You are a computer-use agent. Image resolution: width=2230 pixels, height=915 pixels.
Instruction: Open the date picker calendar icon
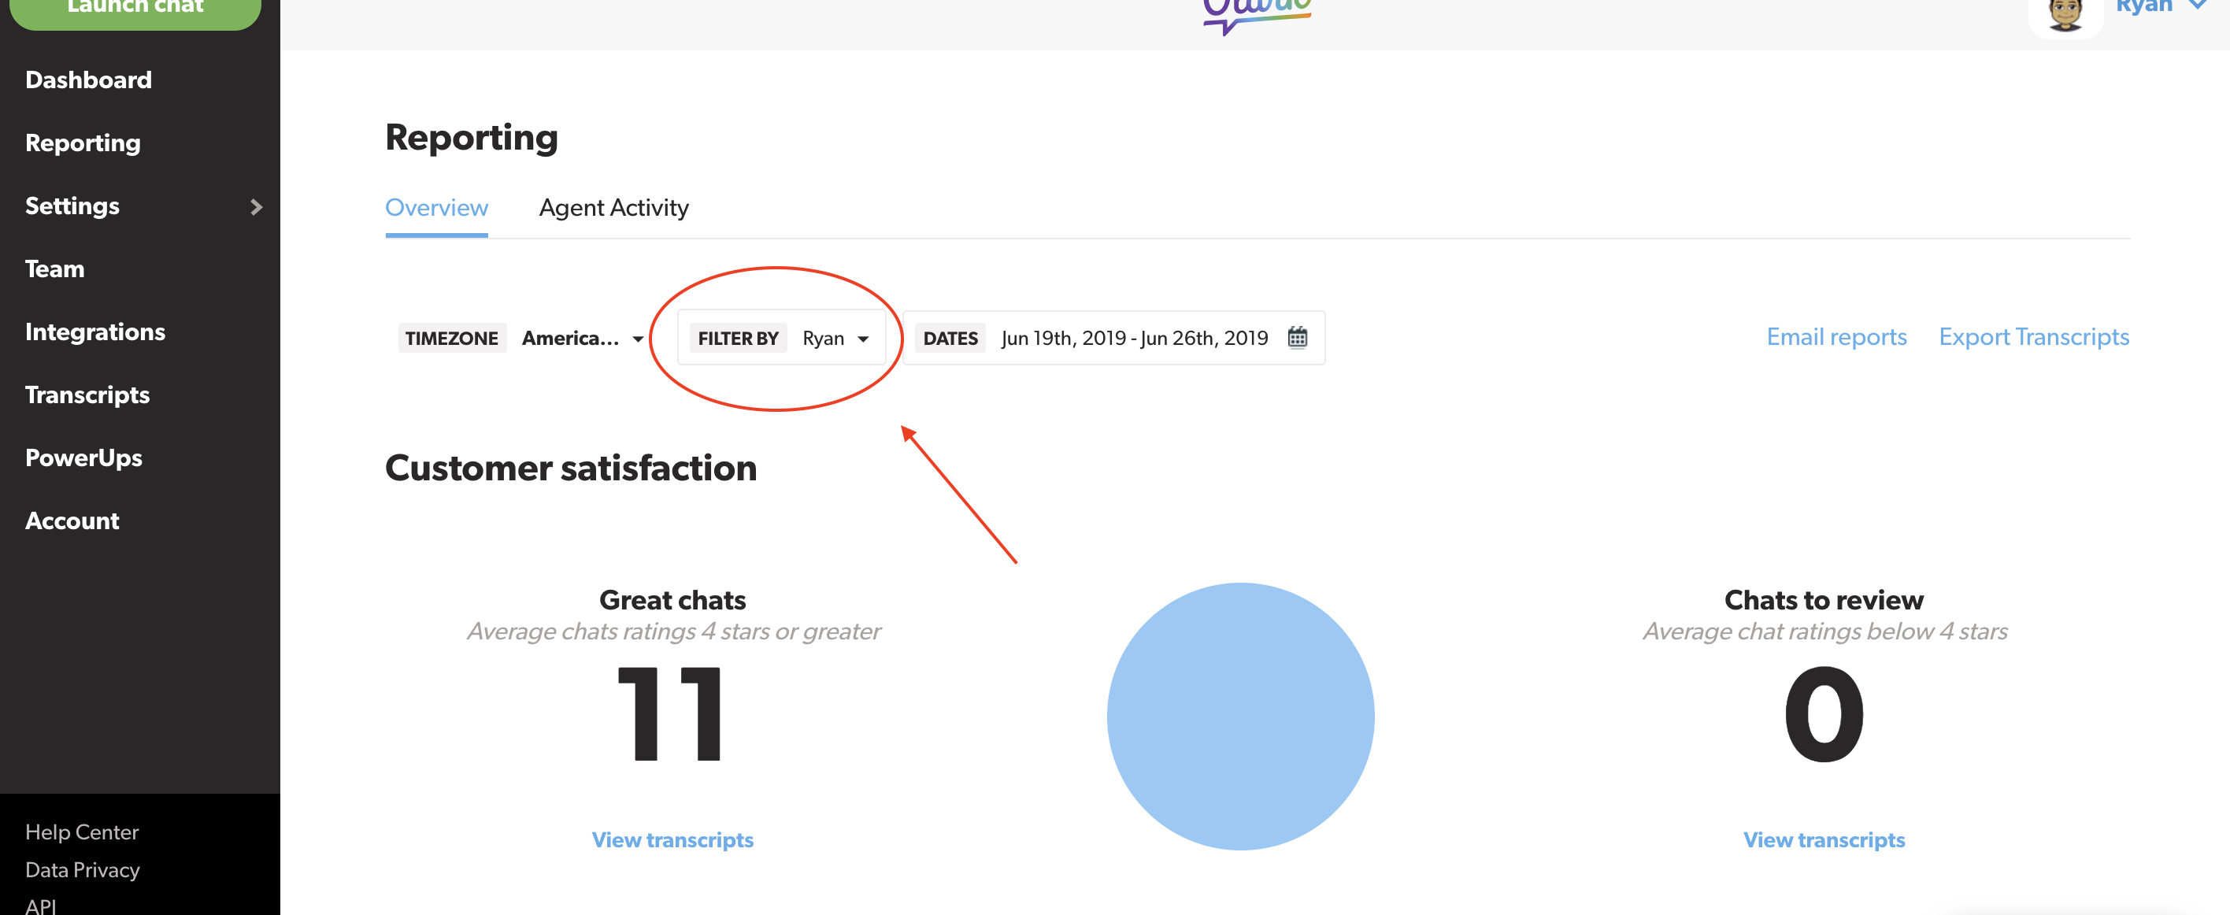[1298, 338]
